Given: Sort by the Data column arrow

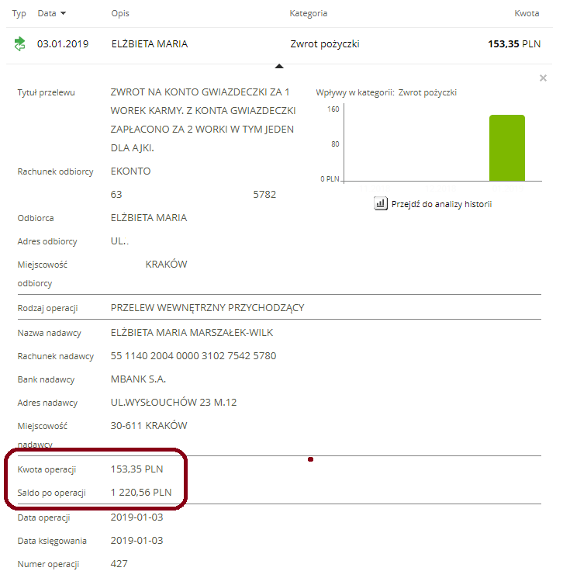Looking at the screenshot, I should [63, 13].
